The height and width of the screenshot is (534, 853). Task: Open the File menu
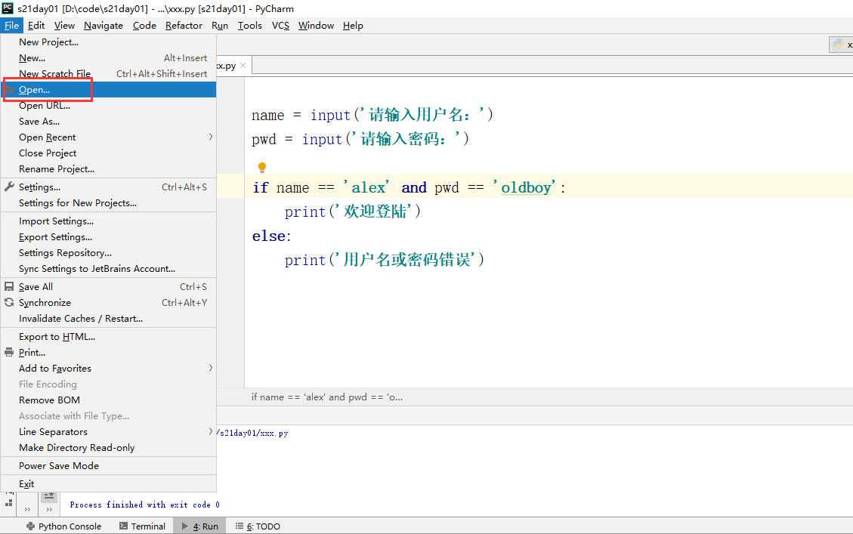pyautogui.click(x=11, y=26)
